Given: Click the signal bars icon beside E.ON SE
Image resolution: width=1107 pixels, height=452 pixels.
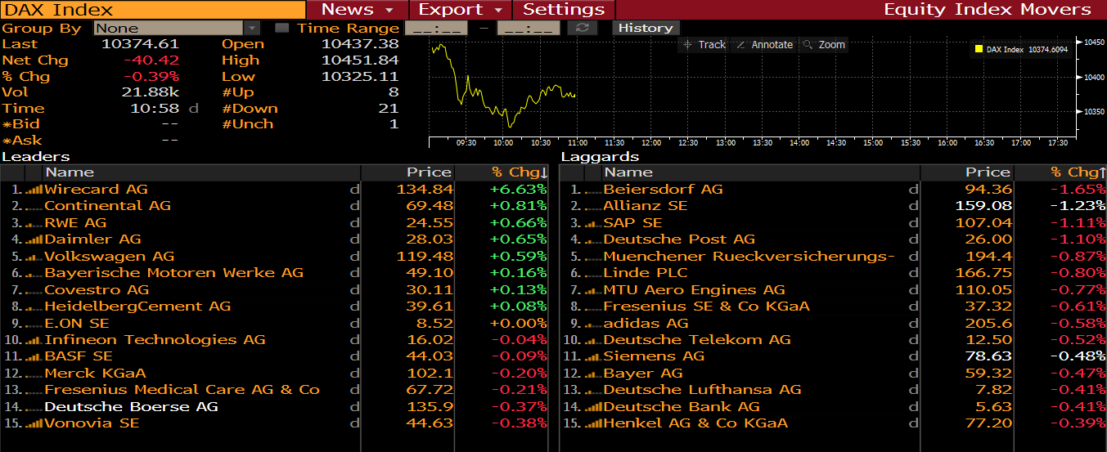Looking at the screenshot, I should (x=34, y=323).
